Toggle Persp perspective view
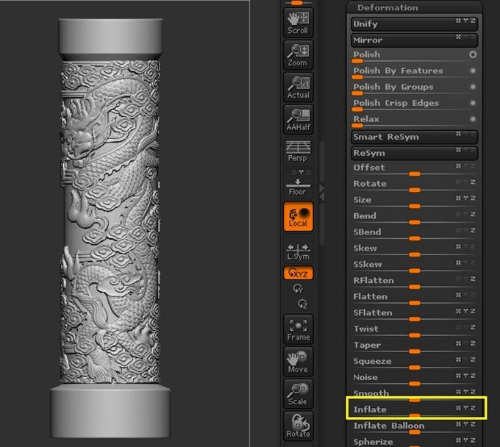 pyautogui.click(x=298, y=151)
